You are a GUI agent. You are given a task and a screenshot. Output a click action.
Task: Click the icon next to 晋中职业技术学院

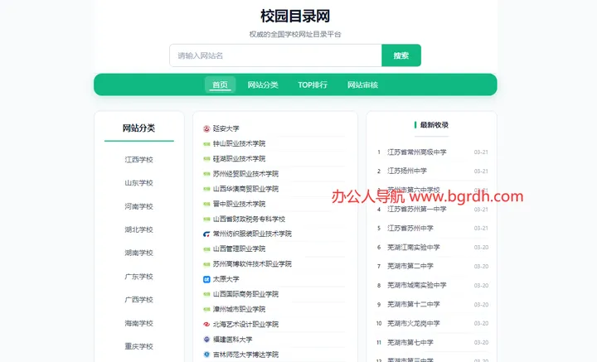206,205
